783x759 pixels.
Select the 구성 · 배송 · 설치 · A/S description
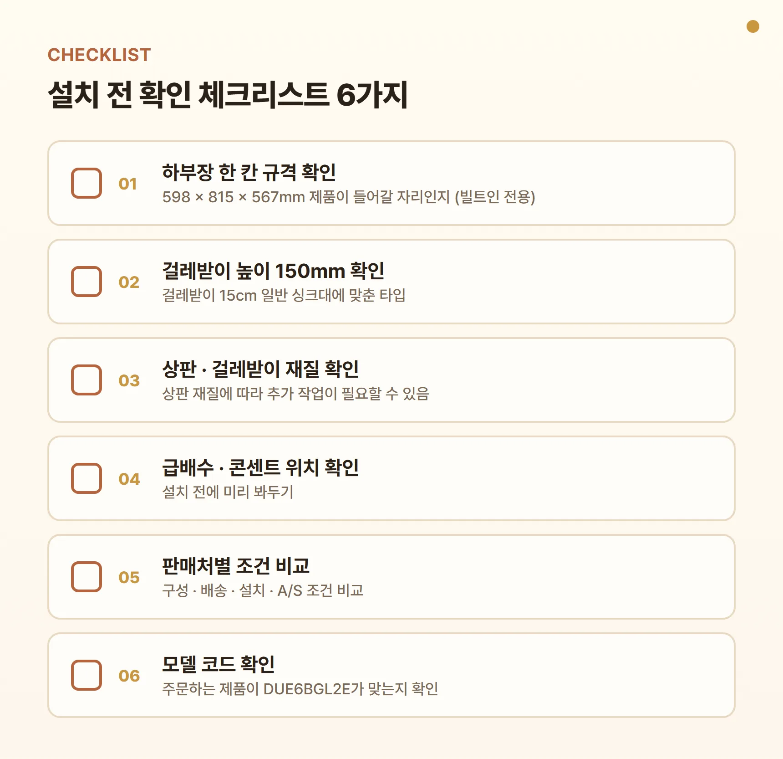pyautogui.click(x=263, y=590)
